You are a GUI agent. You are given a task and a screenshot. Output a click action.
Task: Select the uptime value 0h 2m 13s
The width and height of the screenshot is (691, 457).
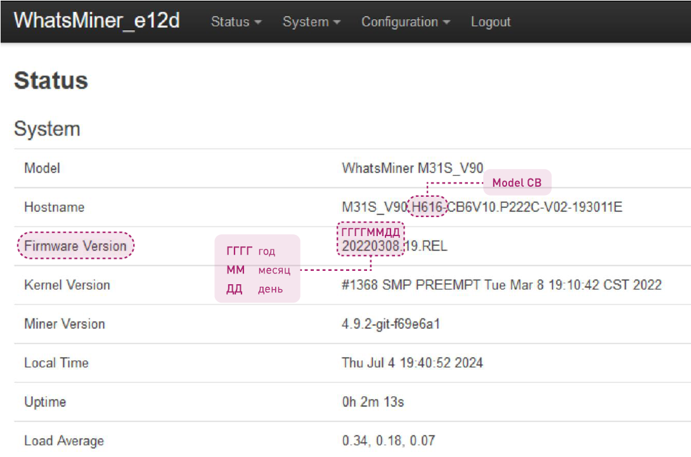[373, 402]
